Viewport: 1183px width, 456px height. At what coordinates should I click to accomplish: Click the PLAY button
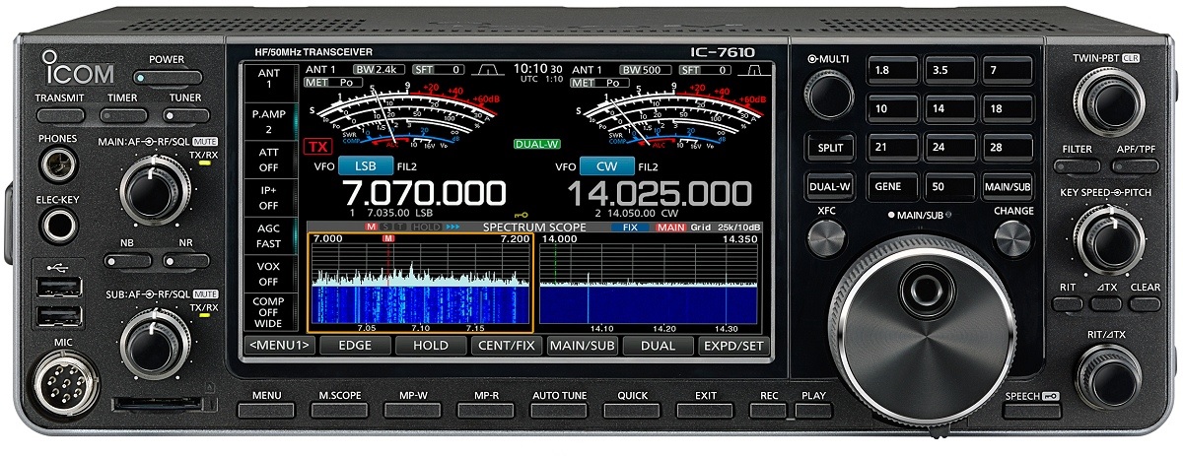(x=813, y=409)
